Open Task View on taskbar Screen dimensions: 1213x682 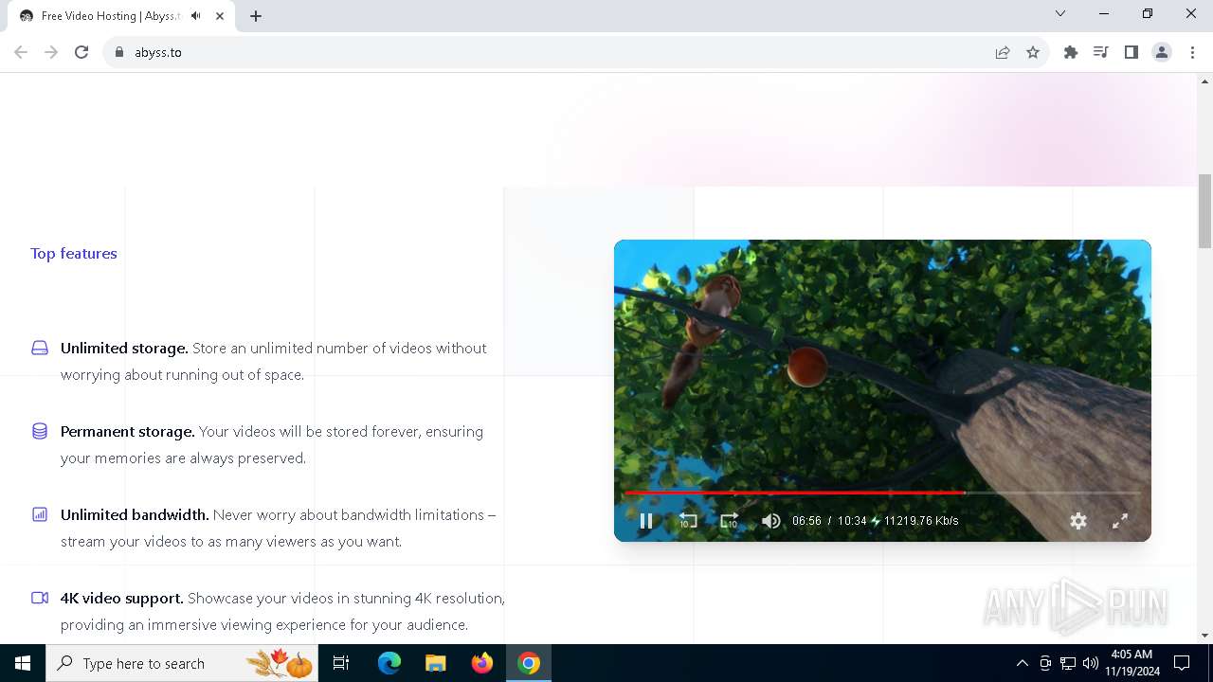point(341,663)
